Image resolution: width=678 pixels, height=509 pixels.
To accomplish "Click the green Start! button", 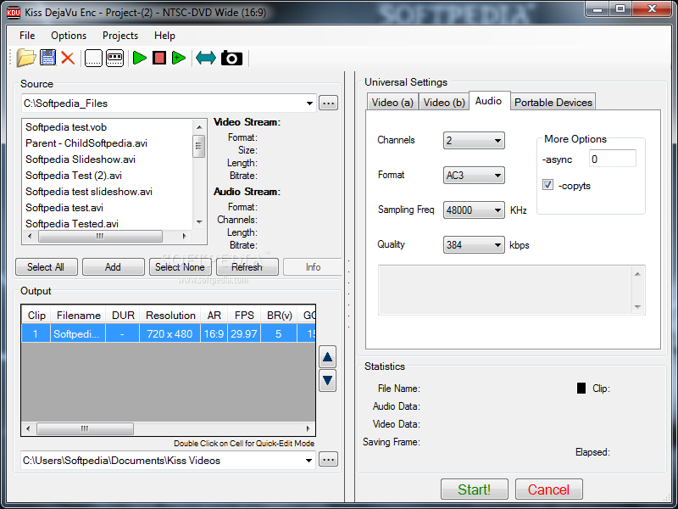I will [x=475, y=489].
